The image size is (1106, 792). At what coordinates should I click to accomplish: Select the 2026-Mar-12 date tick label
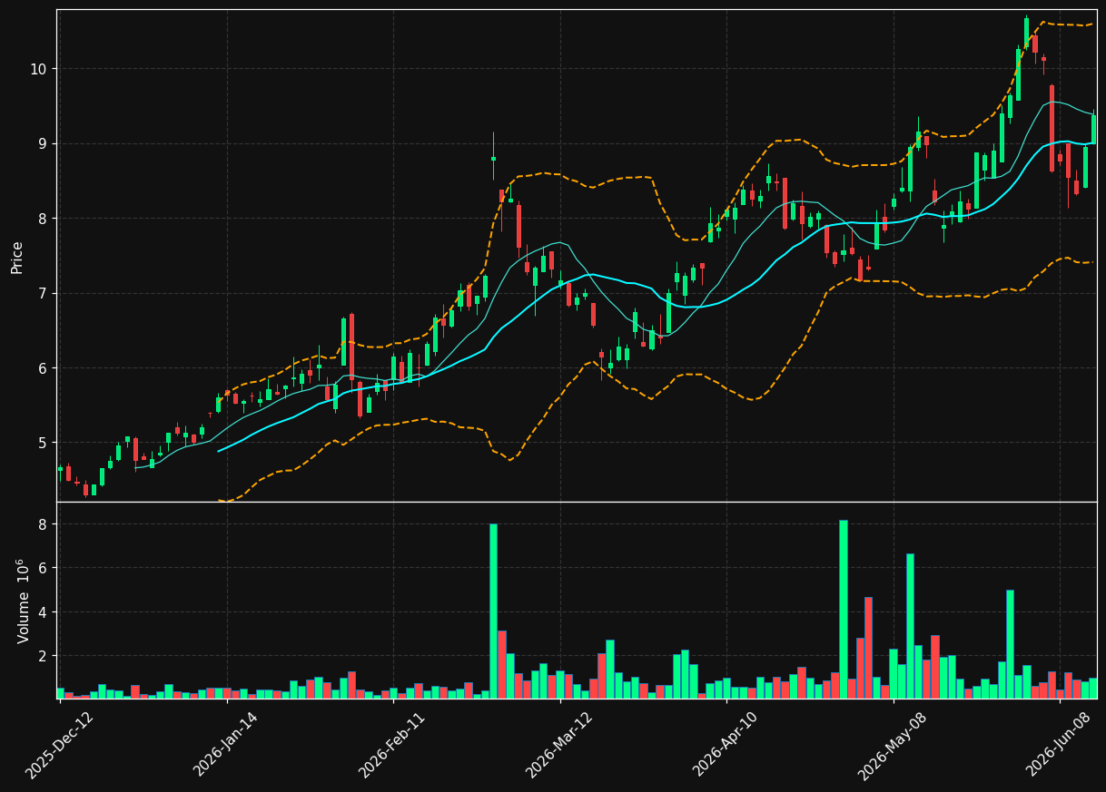pyautogui.click(x=559, y=745)
